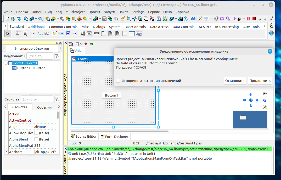The height and width of the screenshot is (180, 281).
Task: Click the blue right arrow in form navigator
Action: point(257,100)
